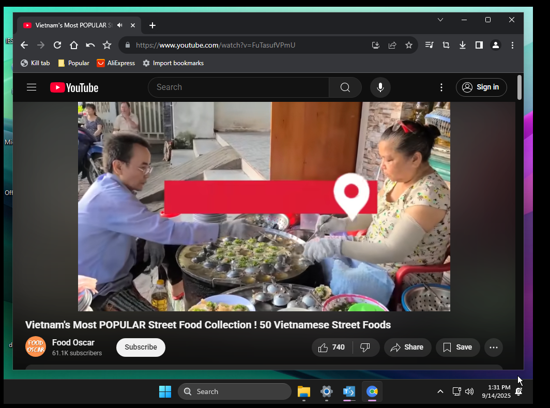Screen dimensions: 550x408
Task: Open more actions ellipsis beside Save
Action: tap(494, 347)
